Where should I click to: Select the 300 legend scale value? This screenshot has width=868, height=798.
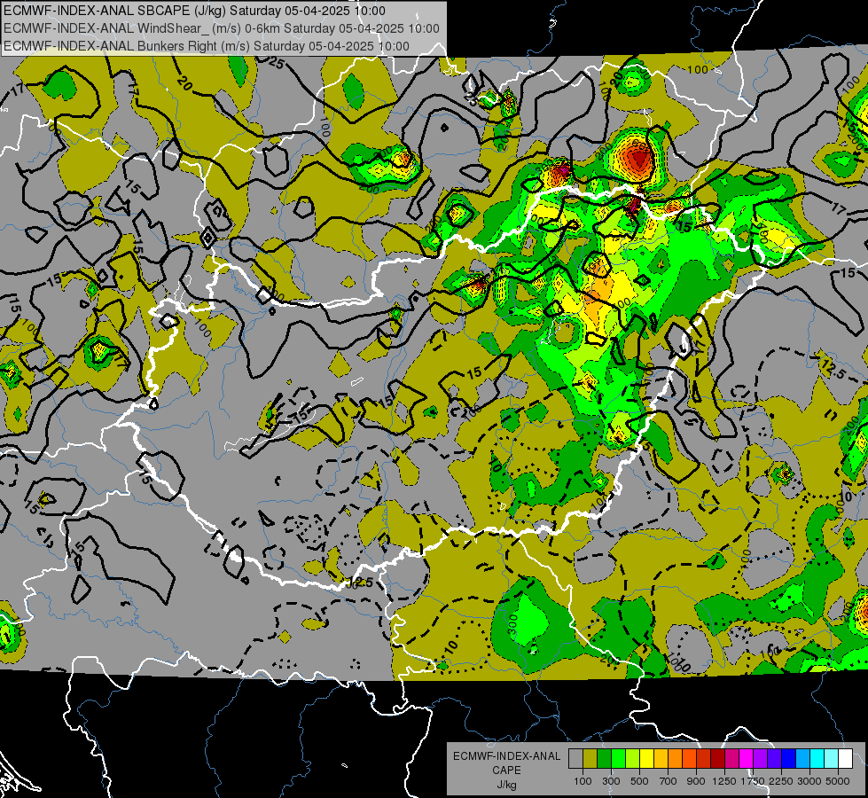pyautogui.click(x=611, y=781)
